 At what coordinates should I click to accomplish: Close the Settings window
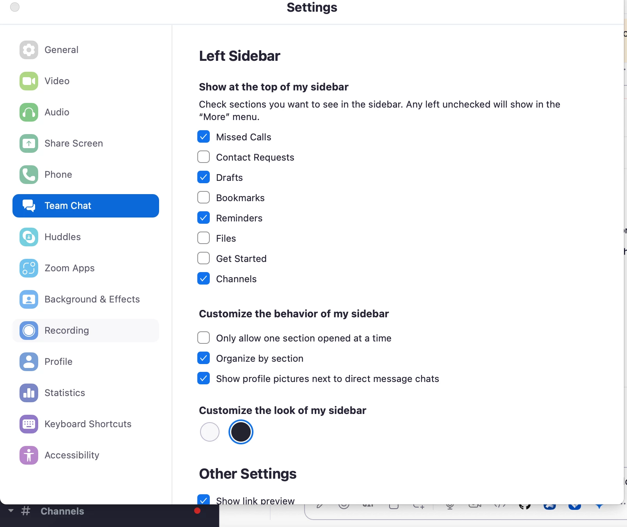[x=15, y=7]
